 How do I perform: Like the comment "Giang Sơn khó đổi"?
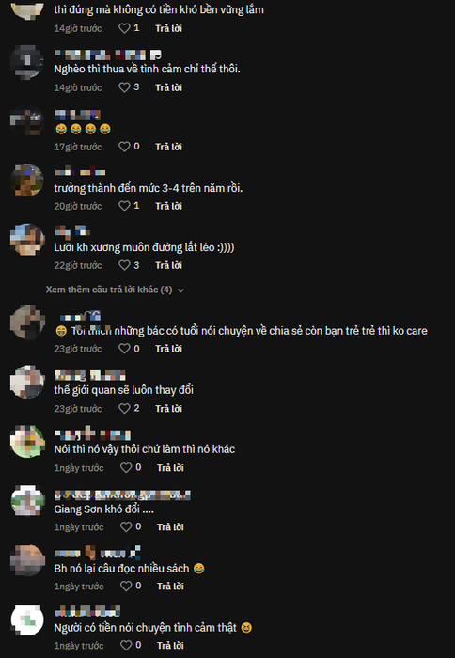point(126,526)
